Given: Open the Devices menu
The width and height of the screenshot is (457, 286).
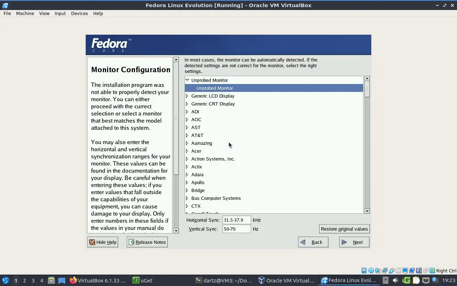Looking at the screenshot, I should (79, 13).
